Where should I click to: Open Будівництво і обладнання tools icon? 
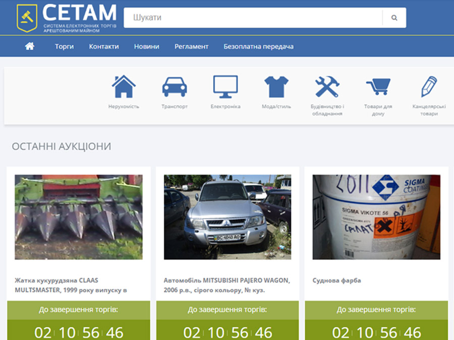coord(327,87)
